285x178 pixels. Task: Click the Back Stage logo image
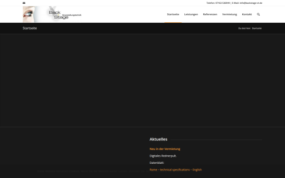tap(52, 14)
